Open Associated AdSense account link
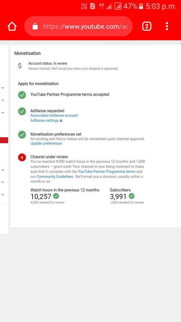 (x=54, y=115)
